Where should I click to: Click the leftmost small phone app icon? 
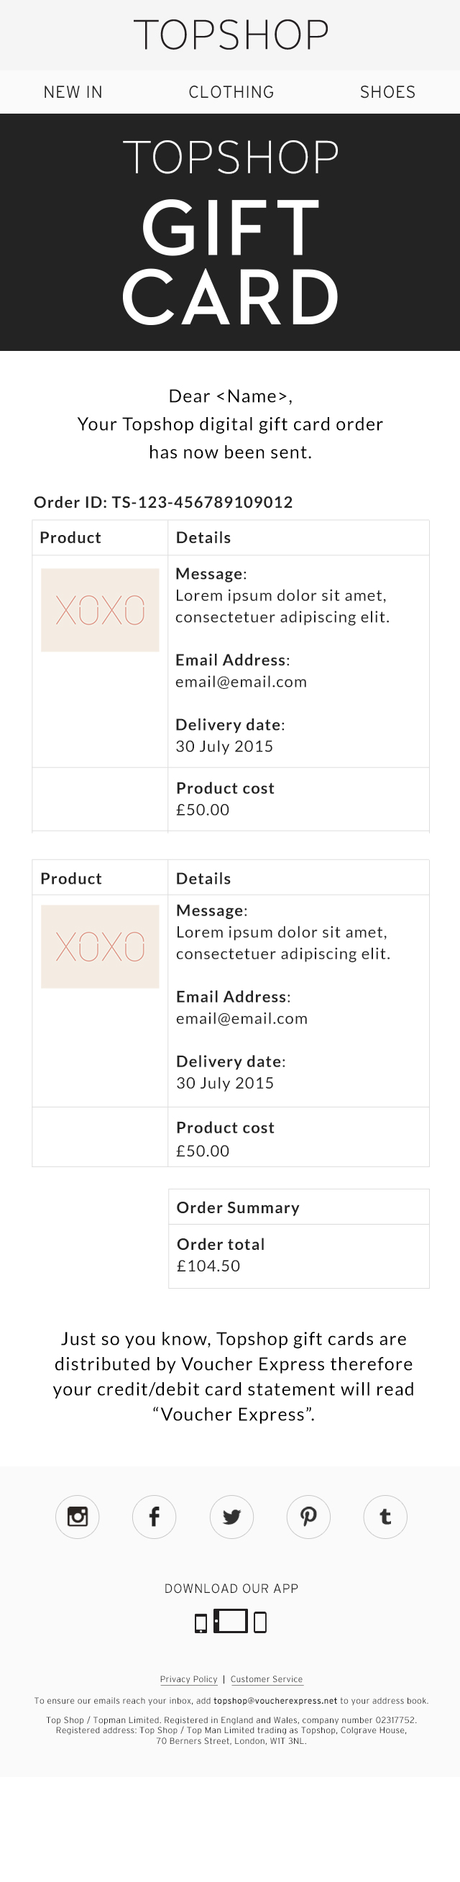pyautogui.click(x=201, y=1623)
